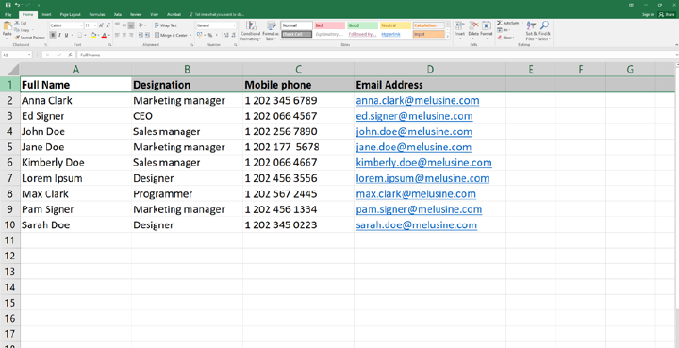Apply percent style format
Viewport: 679px width, 348px height.
pos(210,35)
